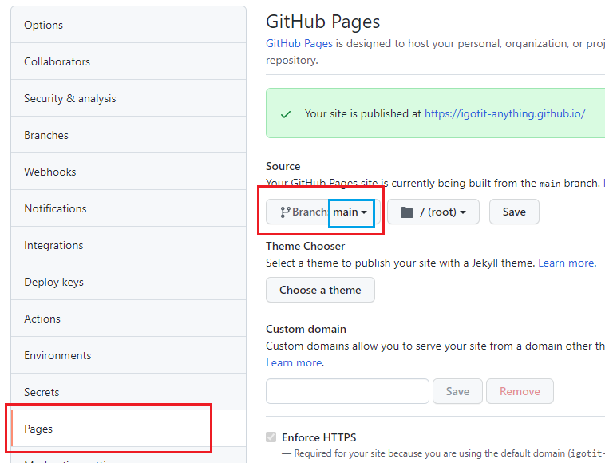Click Choose a theme button
Screen dimensions: 605x463
tap(320, 290)
